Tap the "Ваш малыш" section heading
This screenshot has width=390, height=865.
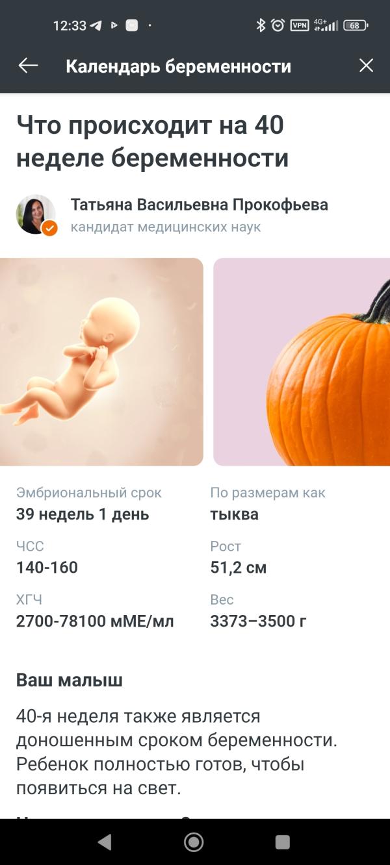coord(70,681)
